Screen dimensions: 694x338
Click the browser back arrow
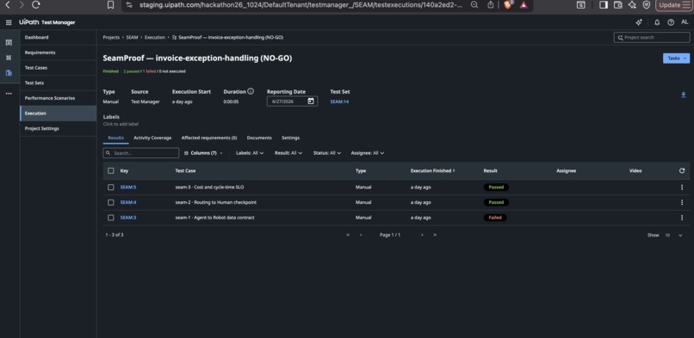click(8, 5)
